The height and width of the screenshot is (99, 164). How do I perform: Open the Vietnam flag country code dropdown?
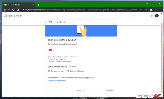click(x=52, y=50)
